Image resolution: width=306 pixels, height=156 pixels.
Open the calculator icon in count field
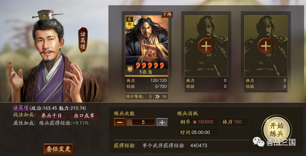(129, 122)
